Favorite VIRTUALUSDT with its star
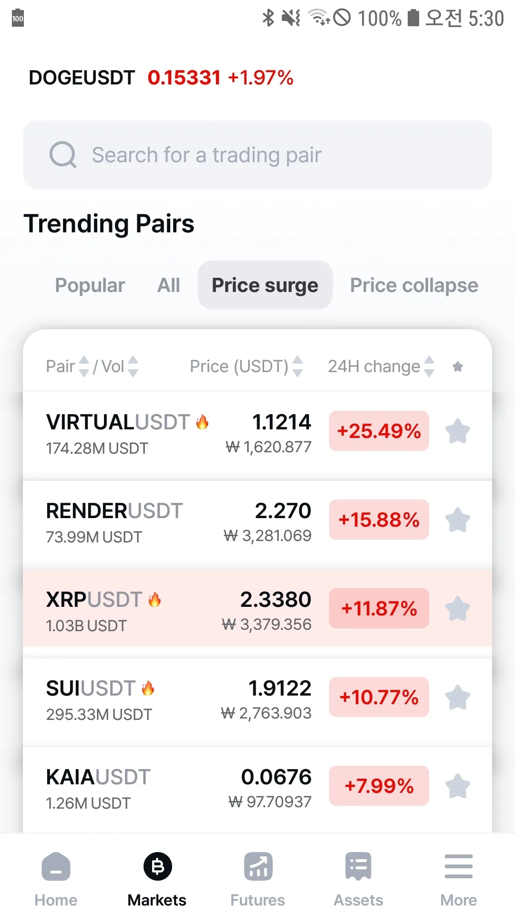The height and width of the screenshot is (916, 515). tap(458, 431)
